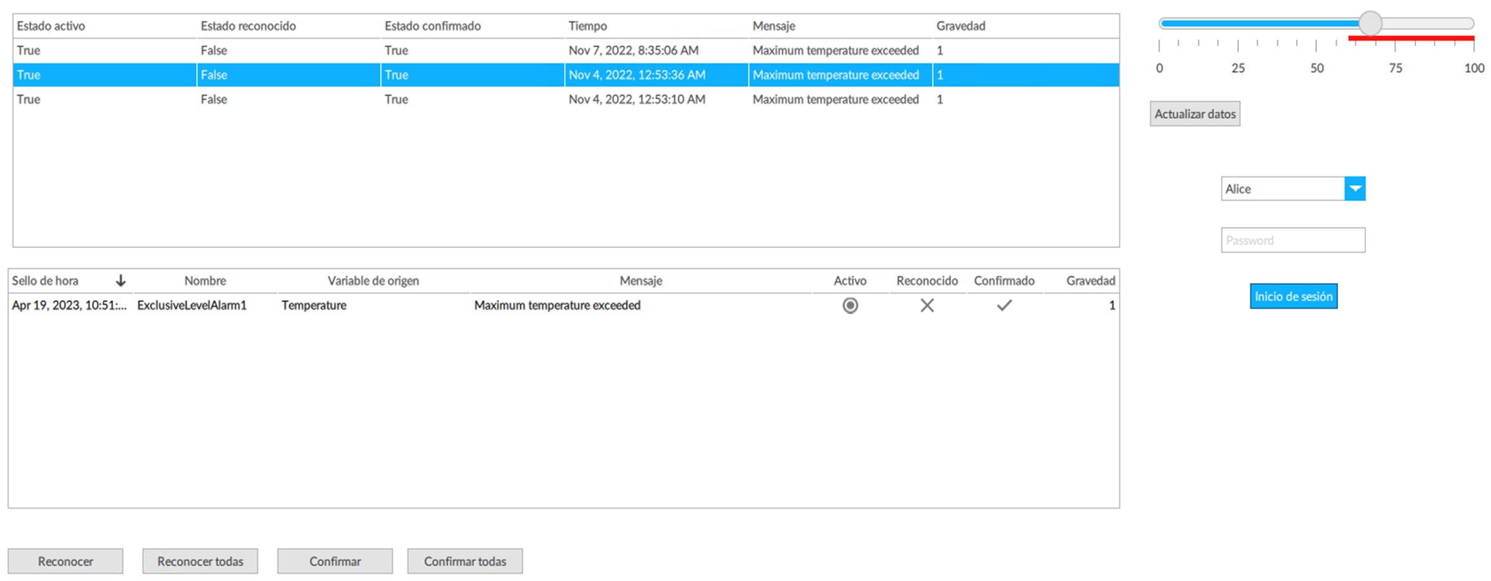1491x581 pixels.
Task: Click the Activo column header
Action: pos(850,280)
